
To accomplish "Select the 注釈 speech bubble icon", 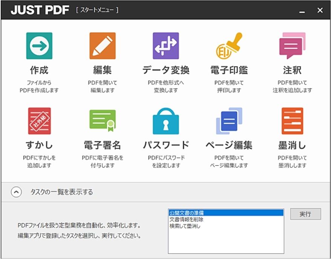I will 293,46.
